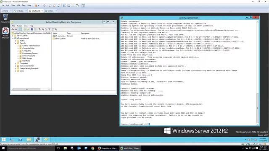269x151 pixels.
Task: Show hidden icons in guest system tray
Action: (x=245, y=140)
